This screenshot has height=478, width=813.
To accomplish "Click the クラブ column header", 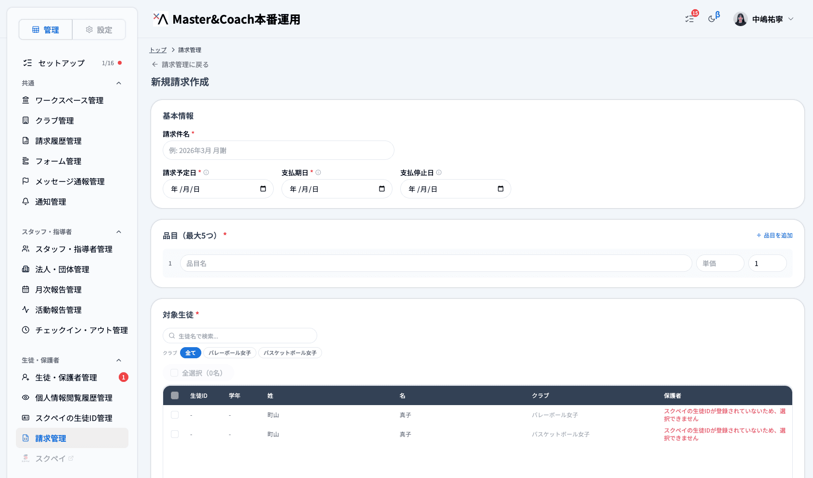I will click(x=541, y=395).
